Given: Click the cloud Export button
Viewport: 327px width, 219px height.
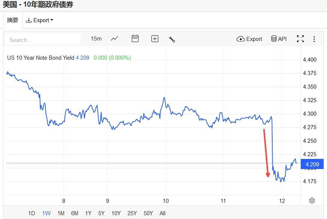Looking at the screenshot, I should coord(249,39).
